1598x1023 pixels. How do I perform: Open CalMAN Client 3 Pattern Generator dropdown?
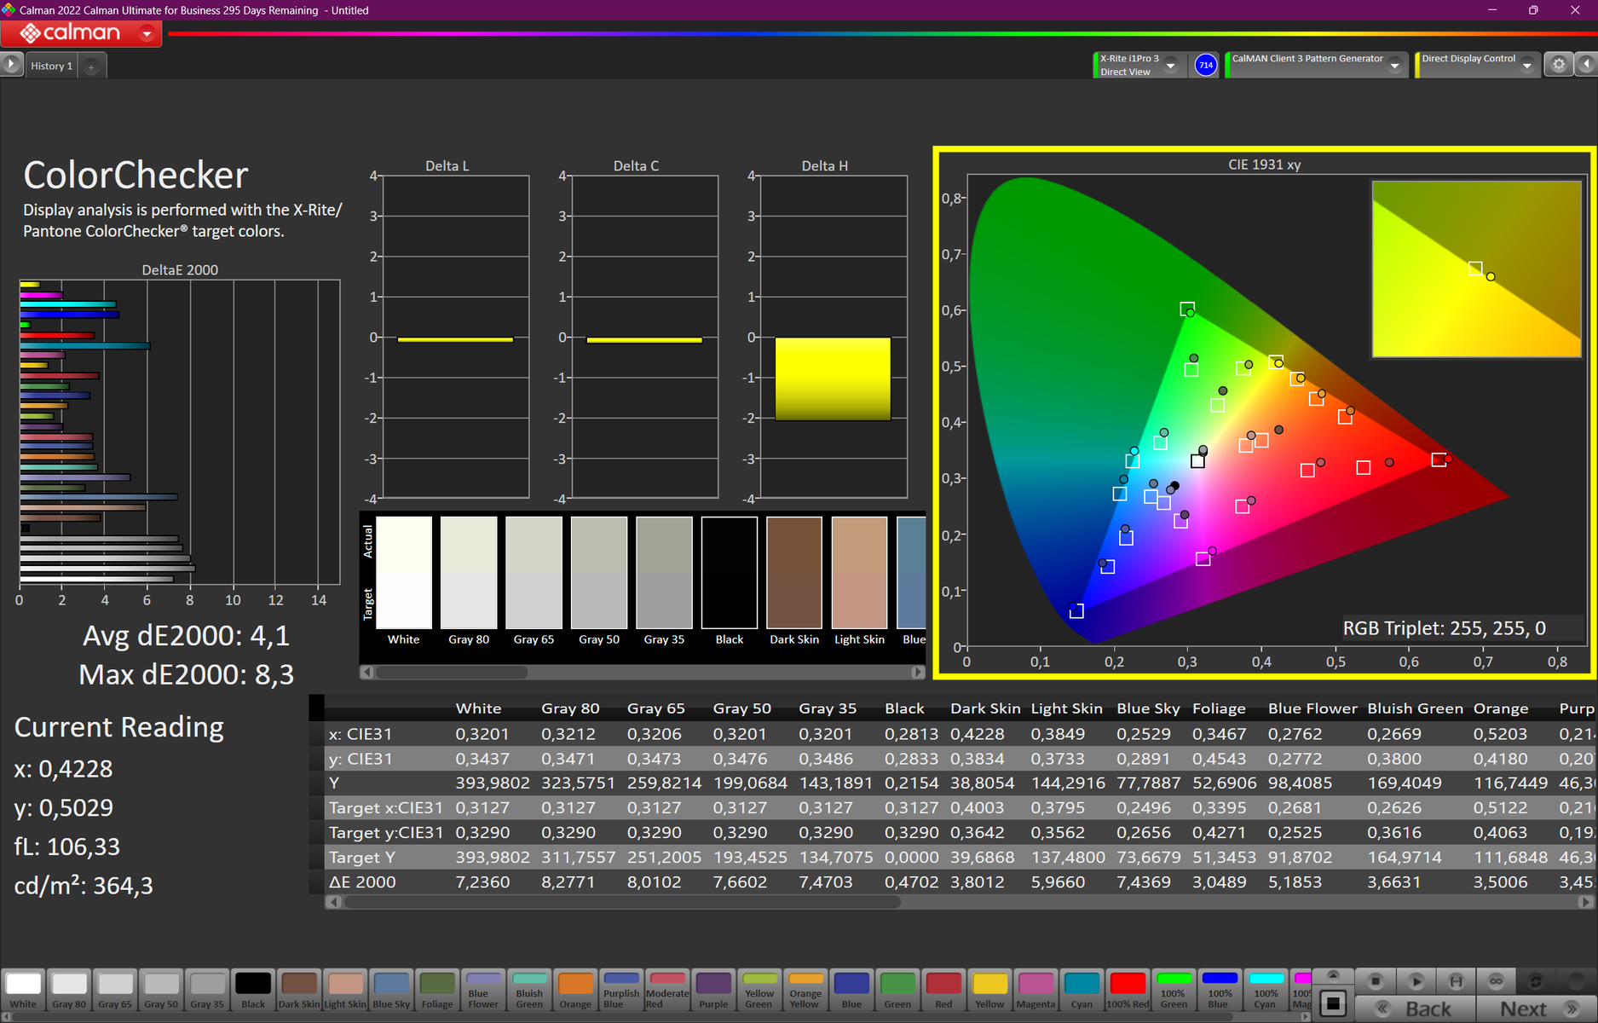pyautogui.click(x=1394, y=66)
